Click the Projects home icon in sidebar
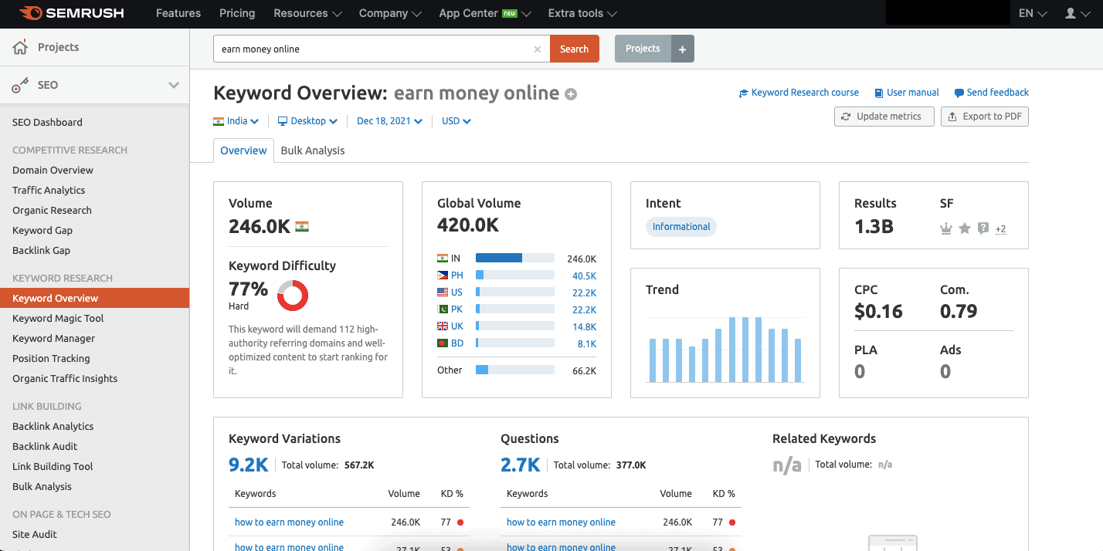This screenshot has width=1103, height=551. coord(20,48)
